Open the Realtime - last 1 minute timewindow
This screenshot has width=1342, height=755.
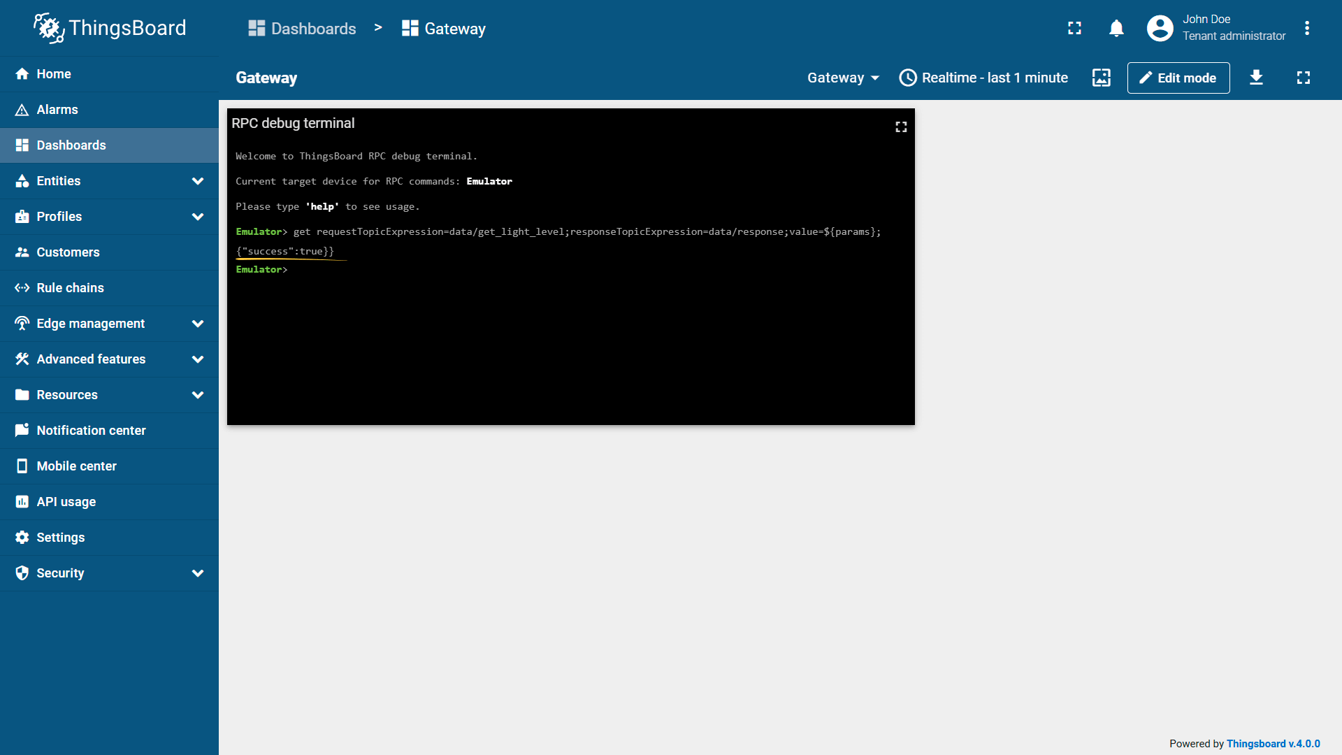point(983,78)
